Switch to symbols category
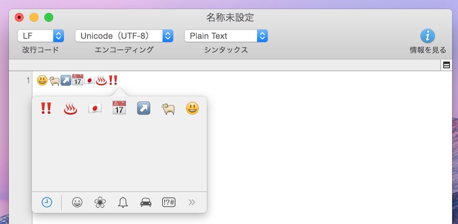 (169, 202)
